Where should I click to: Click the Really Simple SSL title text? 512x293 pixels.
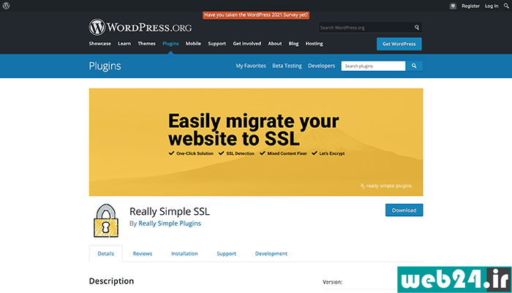click(170, 211)
